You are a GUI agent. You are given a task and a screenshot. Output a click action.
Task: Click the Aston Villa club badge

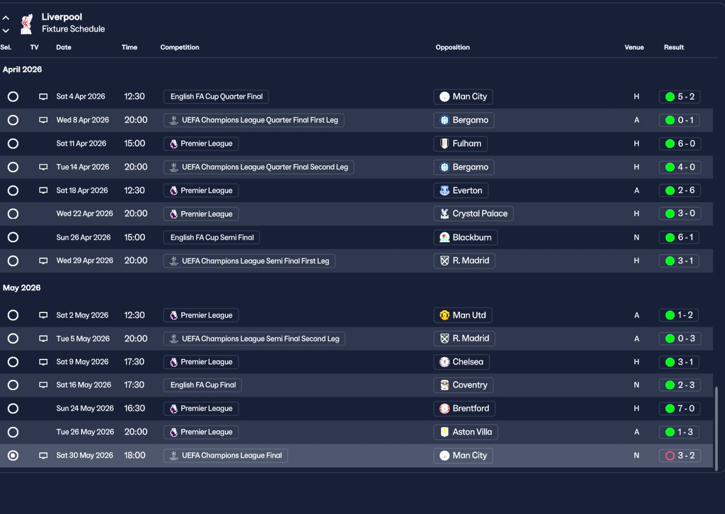coord(445,432)
